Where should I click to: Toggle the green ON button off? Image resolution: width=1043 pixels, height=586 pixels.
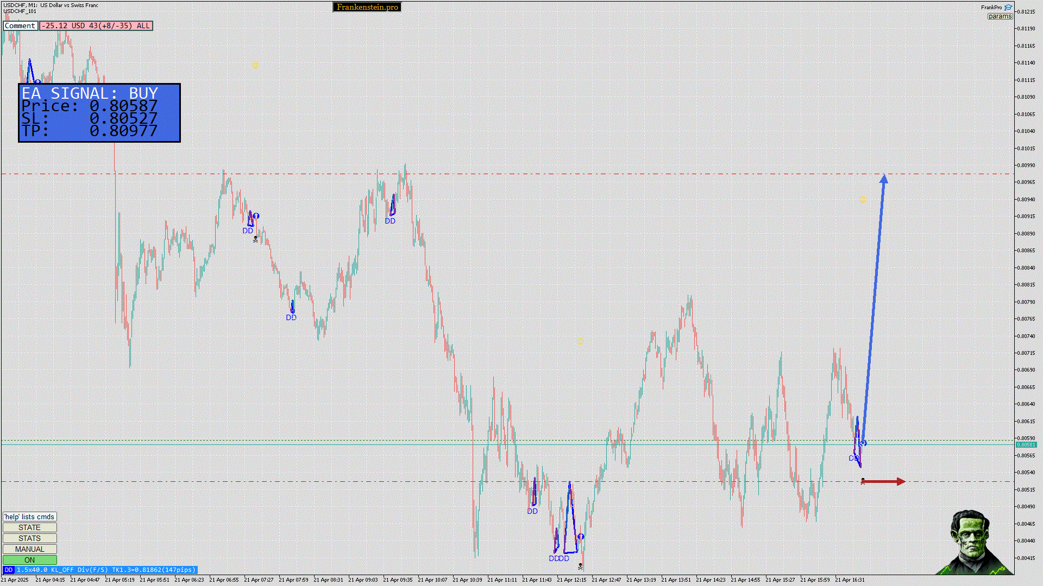tap(29, 560)
